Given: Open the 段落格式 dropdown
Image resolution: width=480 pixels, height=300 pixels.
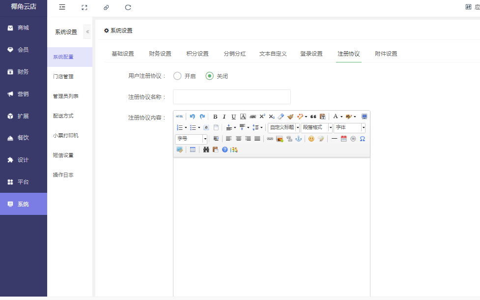Looking at the screenshot, I should pyautogui.click(x=317, y=127).
